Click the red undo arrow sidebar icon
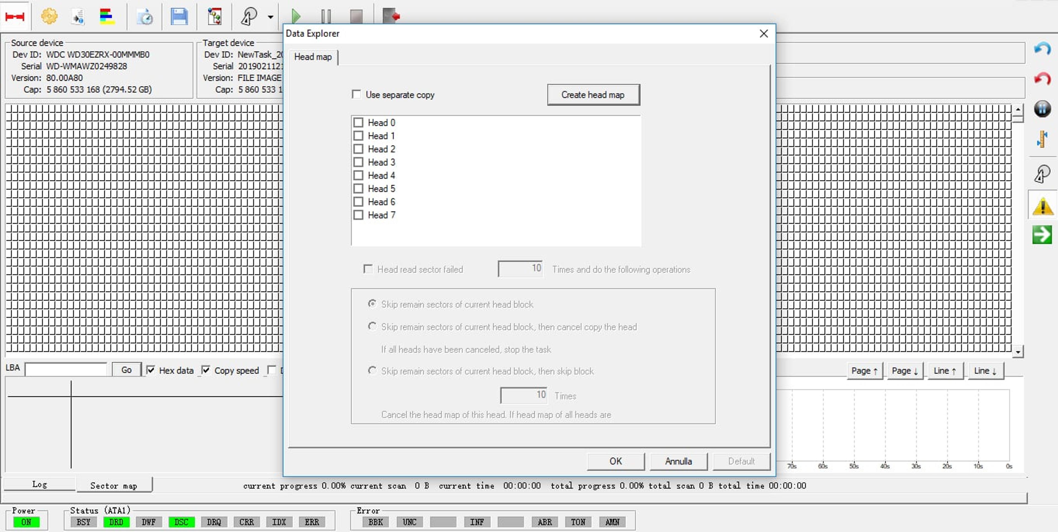Screen dimensions: 1058x532 click(1042, 79)
